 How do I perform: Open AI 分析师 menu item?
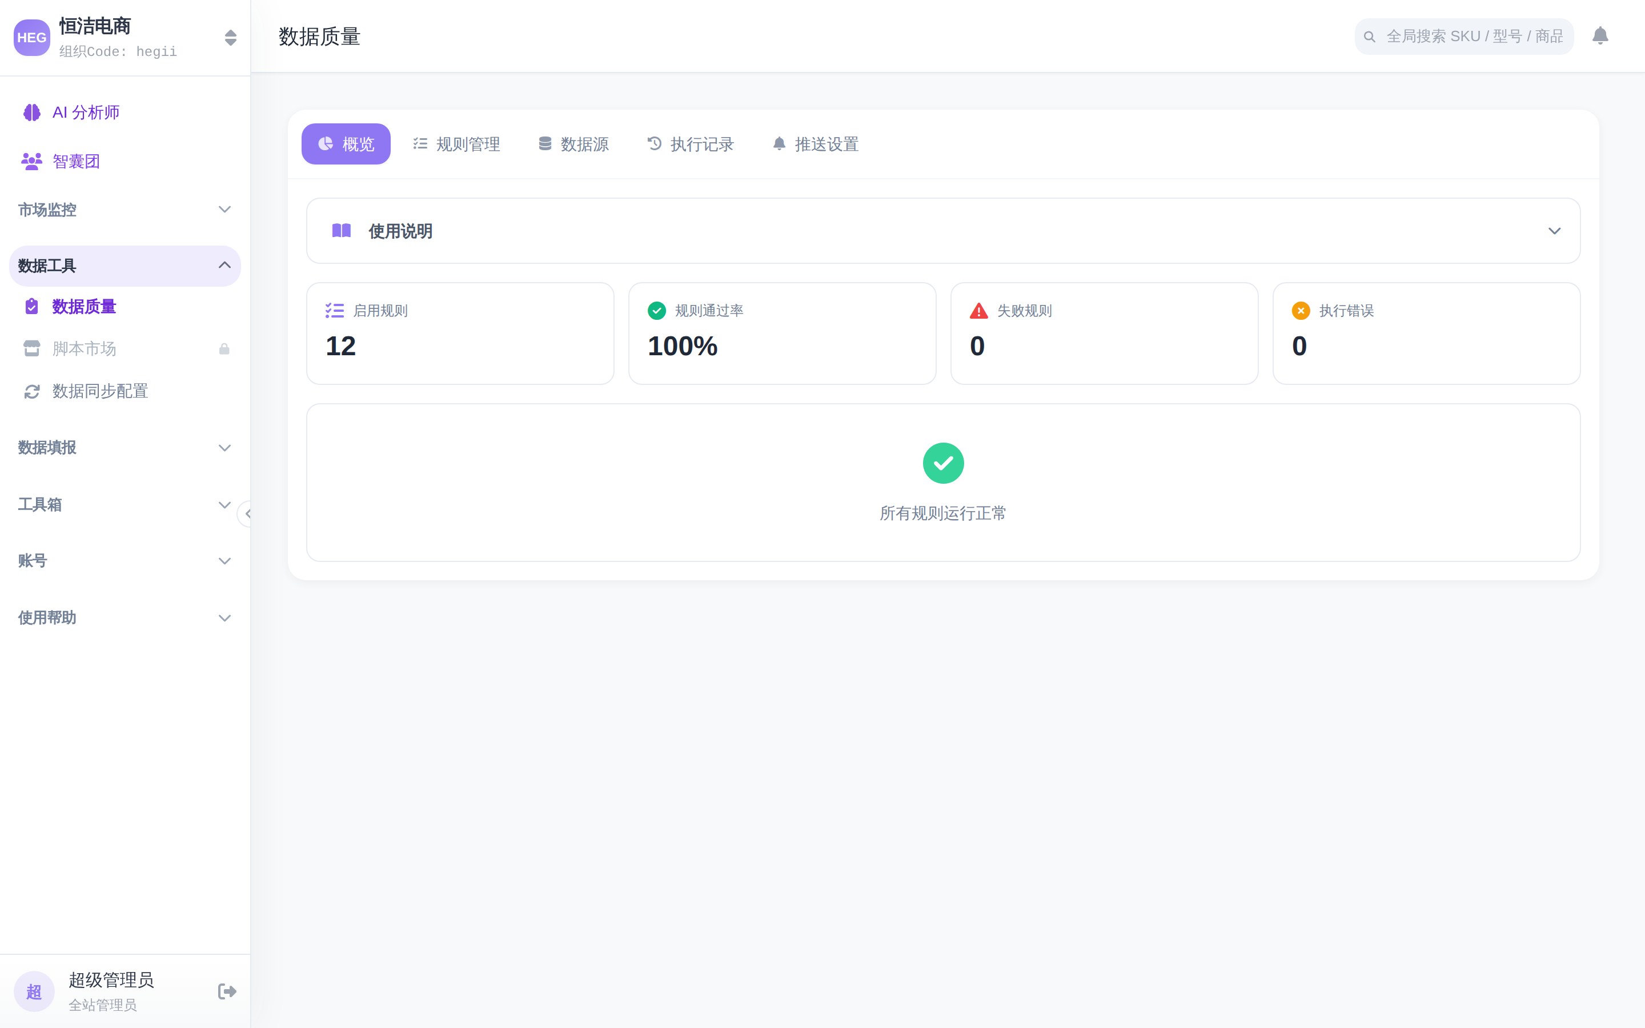pos(125,112)
